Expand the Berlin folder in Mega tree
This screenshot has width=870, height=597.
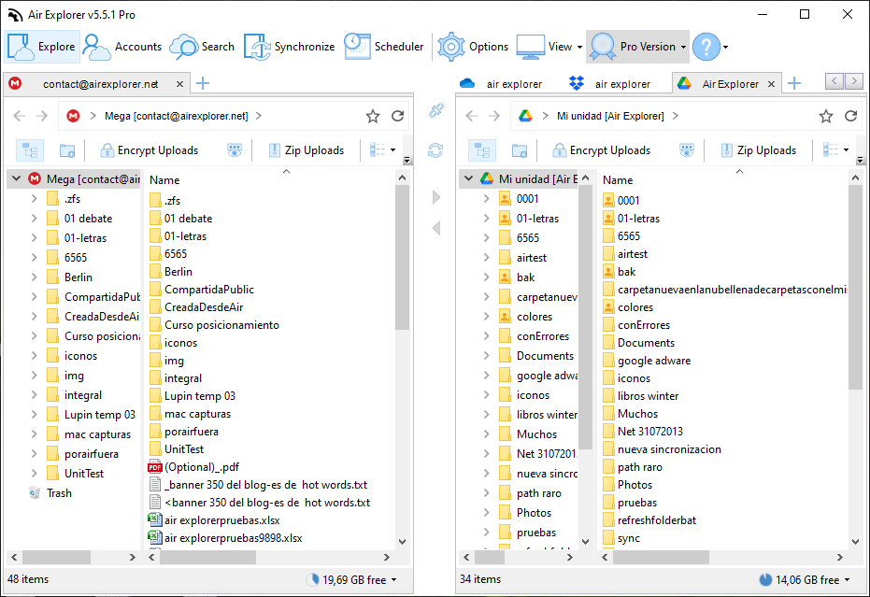(x=35, y=277)
